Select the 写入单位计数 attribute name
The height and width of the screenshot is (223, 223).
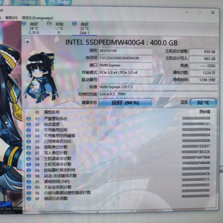pyautogui.click(x=55, y=153)
